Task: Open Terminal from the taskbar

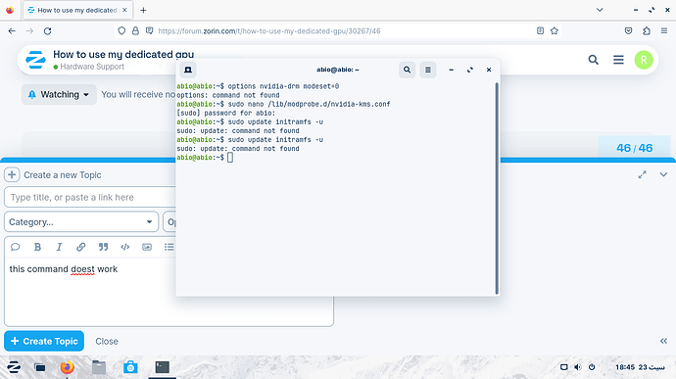Action: [162, 367]
